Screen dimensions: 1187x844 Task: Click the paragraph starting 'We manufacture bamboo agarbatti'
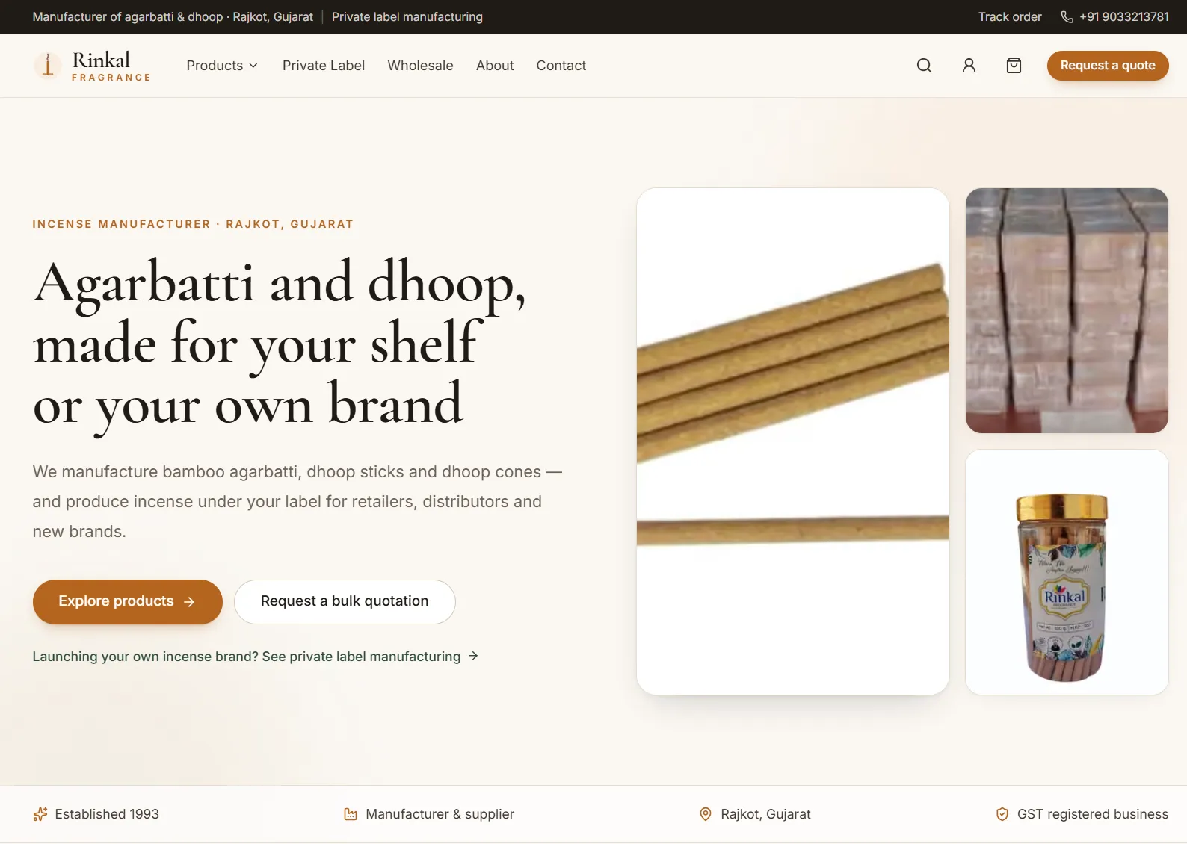pos(297,502)
